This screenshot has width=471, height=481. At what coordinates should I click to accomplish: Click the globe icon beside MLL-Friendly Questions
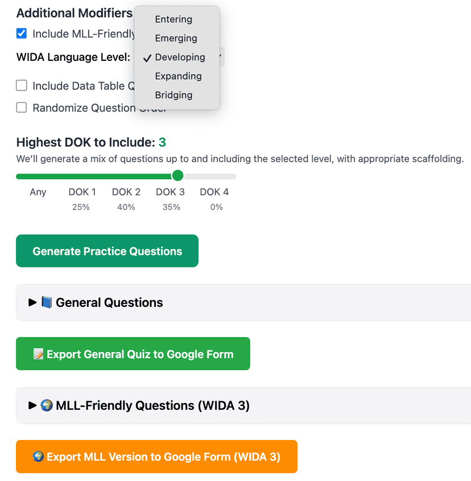[47, 406]
